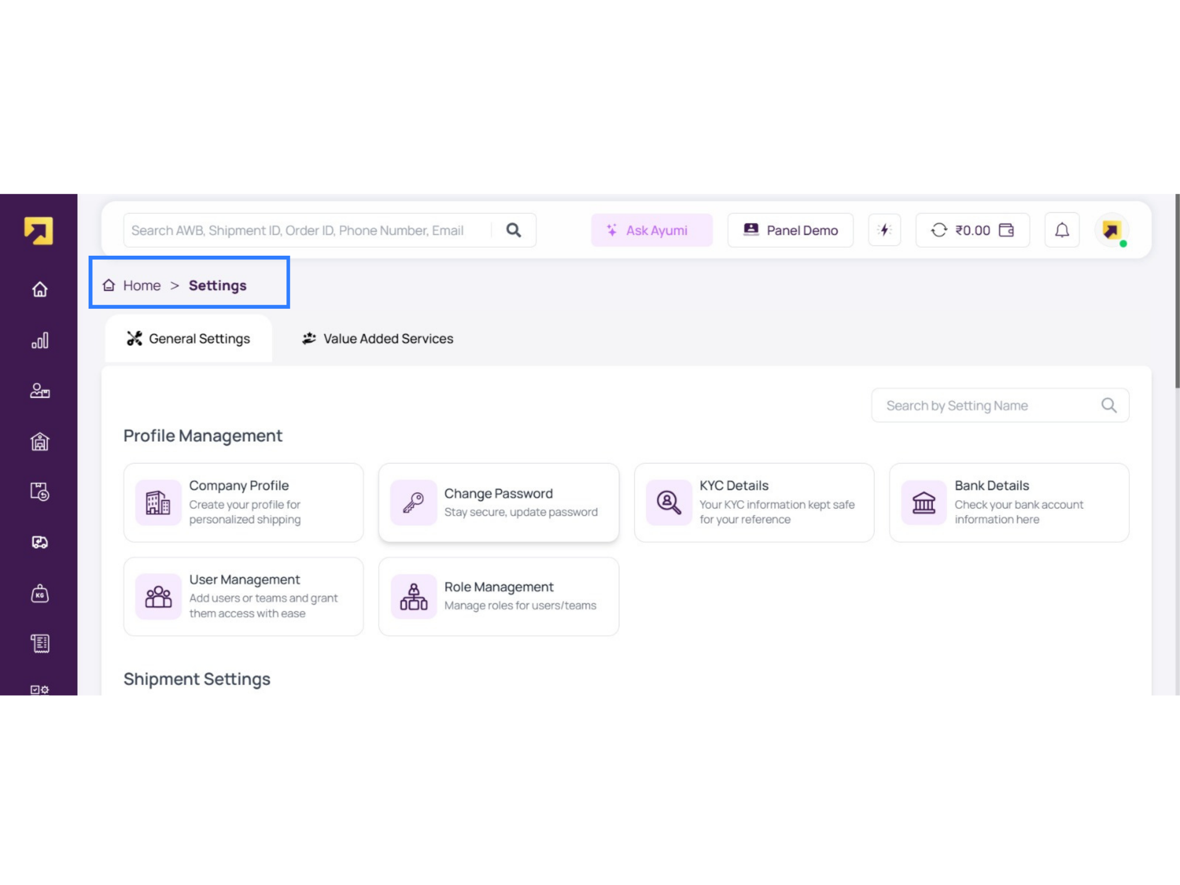Screen dimensions: 1180x885
Task: Open notifications via the bell icon
Action: click(x=1062, y=230)
